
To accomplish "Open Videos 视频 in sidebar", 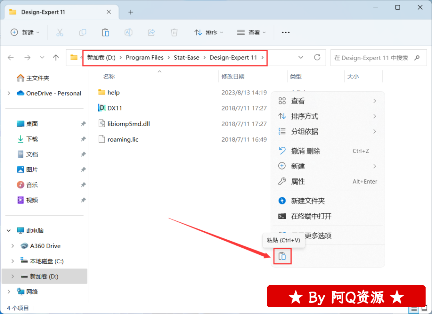I will pyautogui.click(x=27, y=200).
